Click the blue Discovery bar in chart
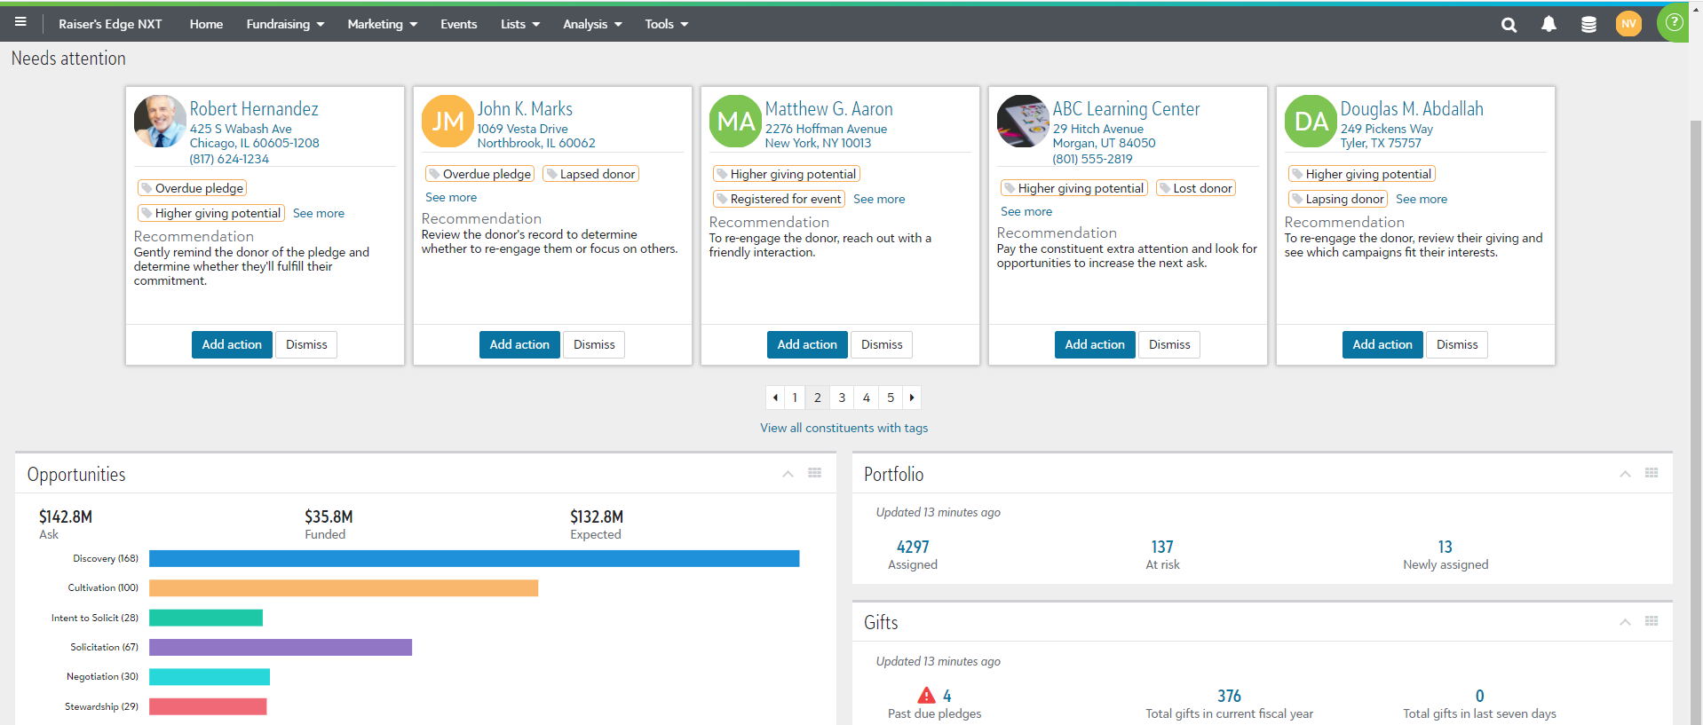1703x725 pixels. point(474,558)
